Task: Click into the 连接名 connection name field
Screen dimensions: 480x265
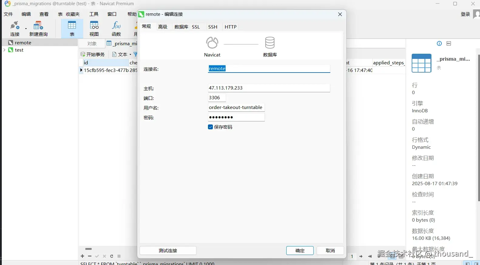Action: 269,69
